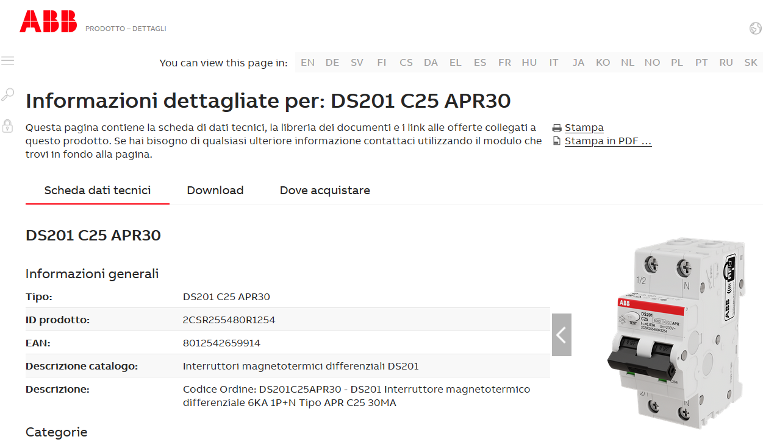
Task: Click the Stampa in PDF link
Action: click(x=607, y=141)
